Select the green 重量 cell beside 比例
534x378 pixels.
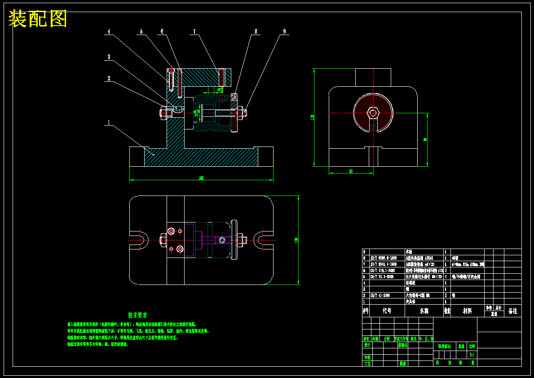pos(461,346)
